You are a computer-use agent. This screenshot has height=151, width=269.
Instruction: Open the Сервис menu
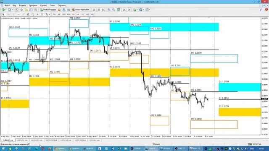43,5
